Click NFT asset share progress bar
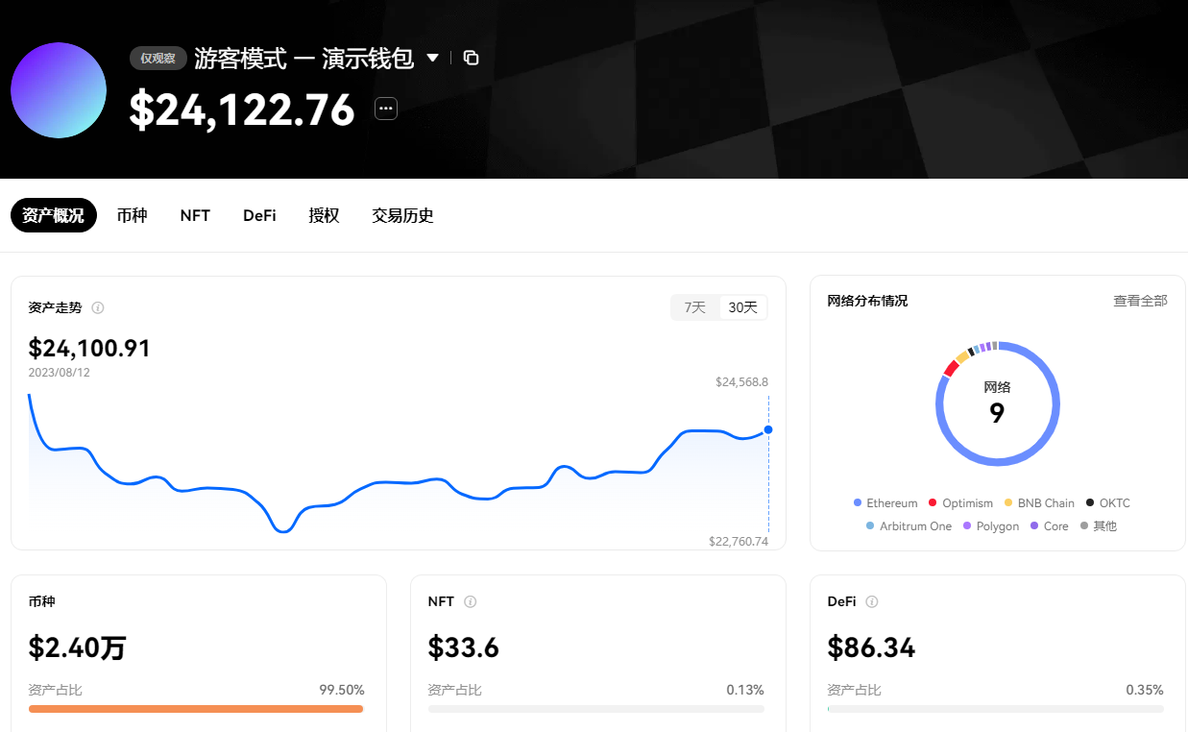1188x732 pixels. click(596, 709)
